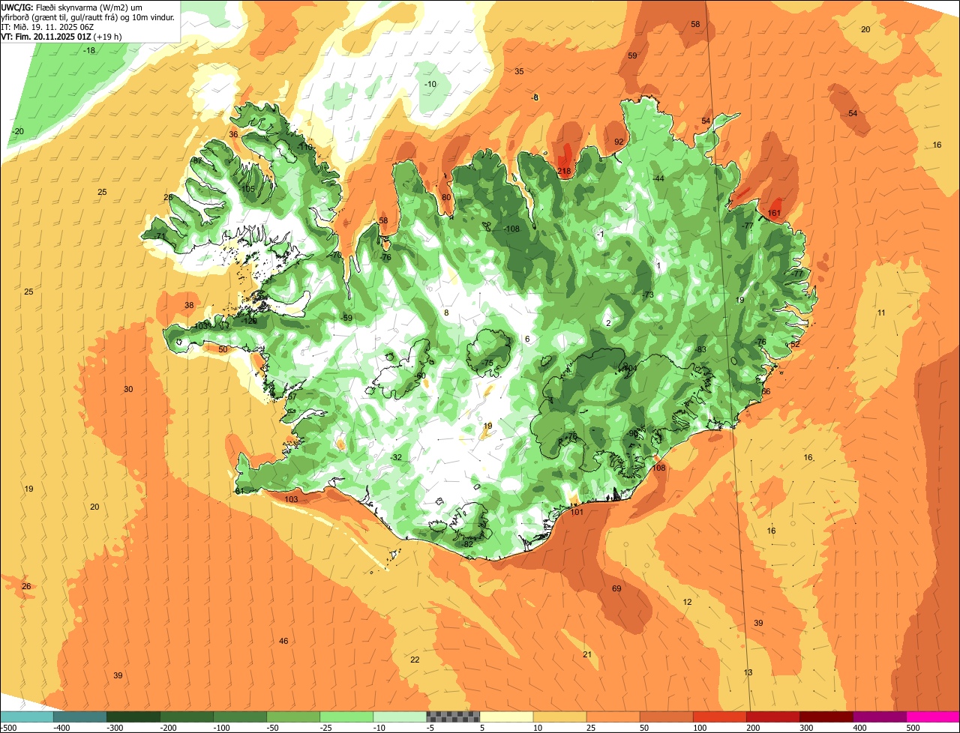
Task: Select the 26 value over the far southwest ocean
Action: [26, 587]
